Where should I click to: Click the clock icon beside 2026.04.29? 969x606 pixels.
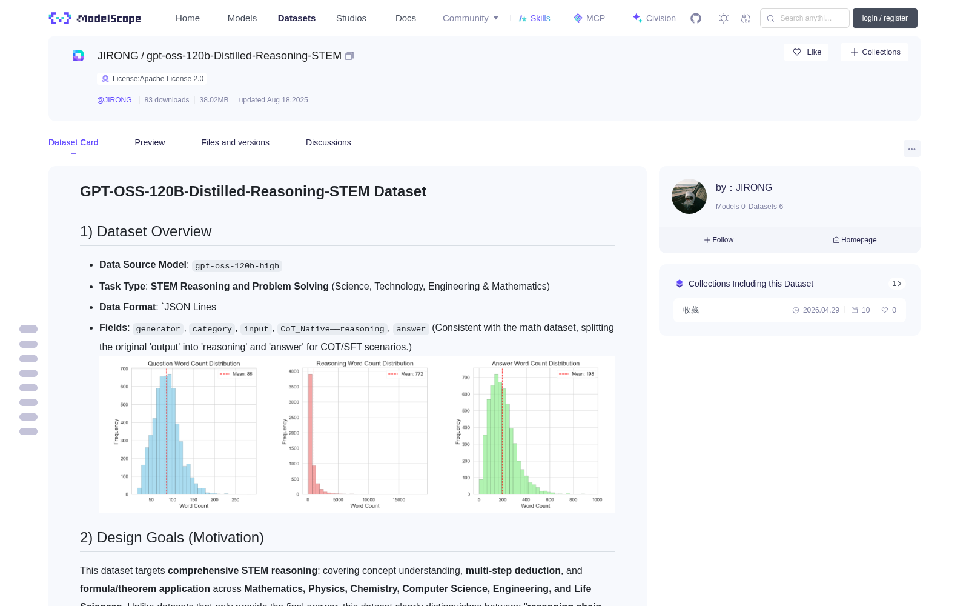click(x=796, y=310)
